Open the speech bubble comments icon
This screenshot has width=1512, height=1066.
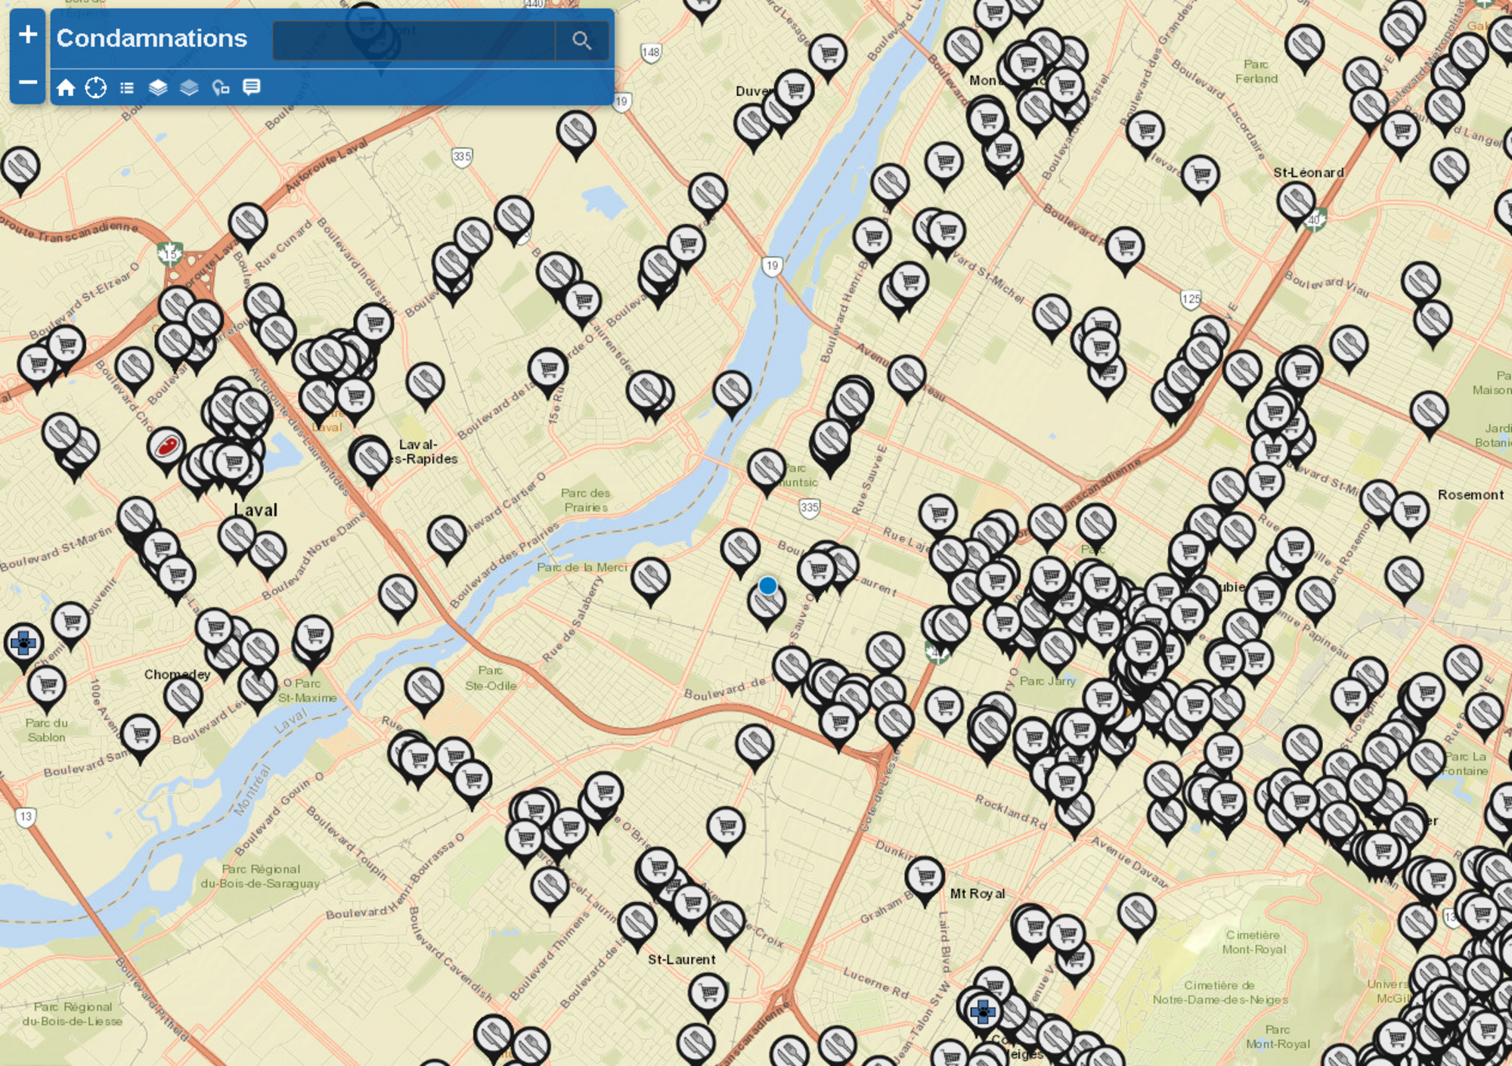[x=252, y=87]
